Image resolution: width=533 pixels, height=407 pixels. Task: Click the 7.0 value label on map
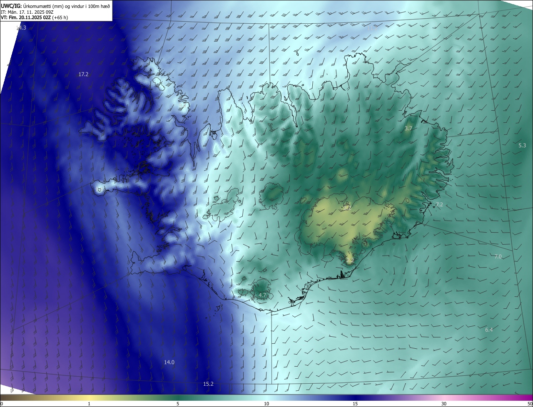coord(498,256)
